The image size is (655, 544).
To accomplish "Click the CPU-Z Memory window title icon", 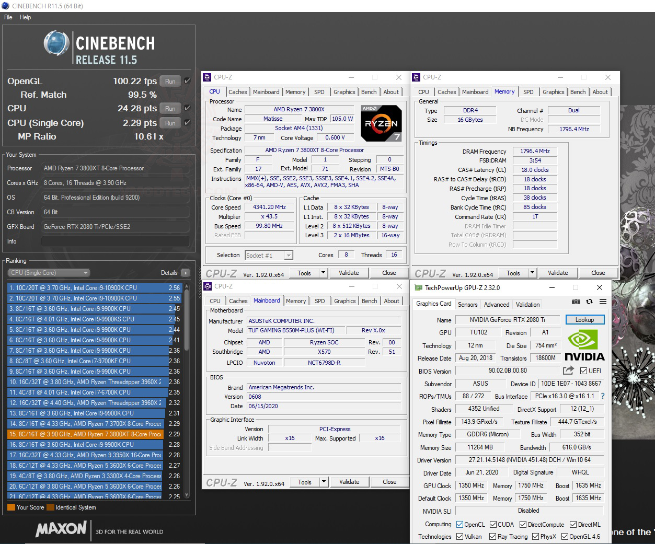I will [417, 77].
